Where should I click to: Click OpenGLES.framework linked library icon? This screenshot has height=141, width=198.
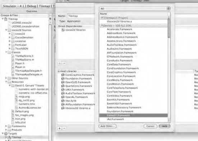[x=63, y=82]
